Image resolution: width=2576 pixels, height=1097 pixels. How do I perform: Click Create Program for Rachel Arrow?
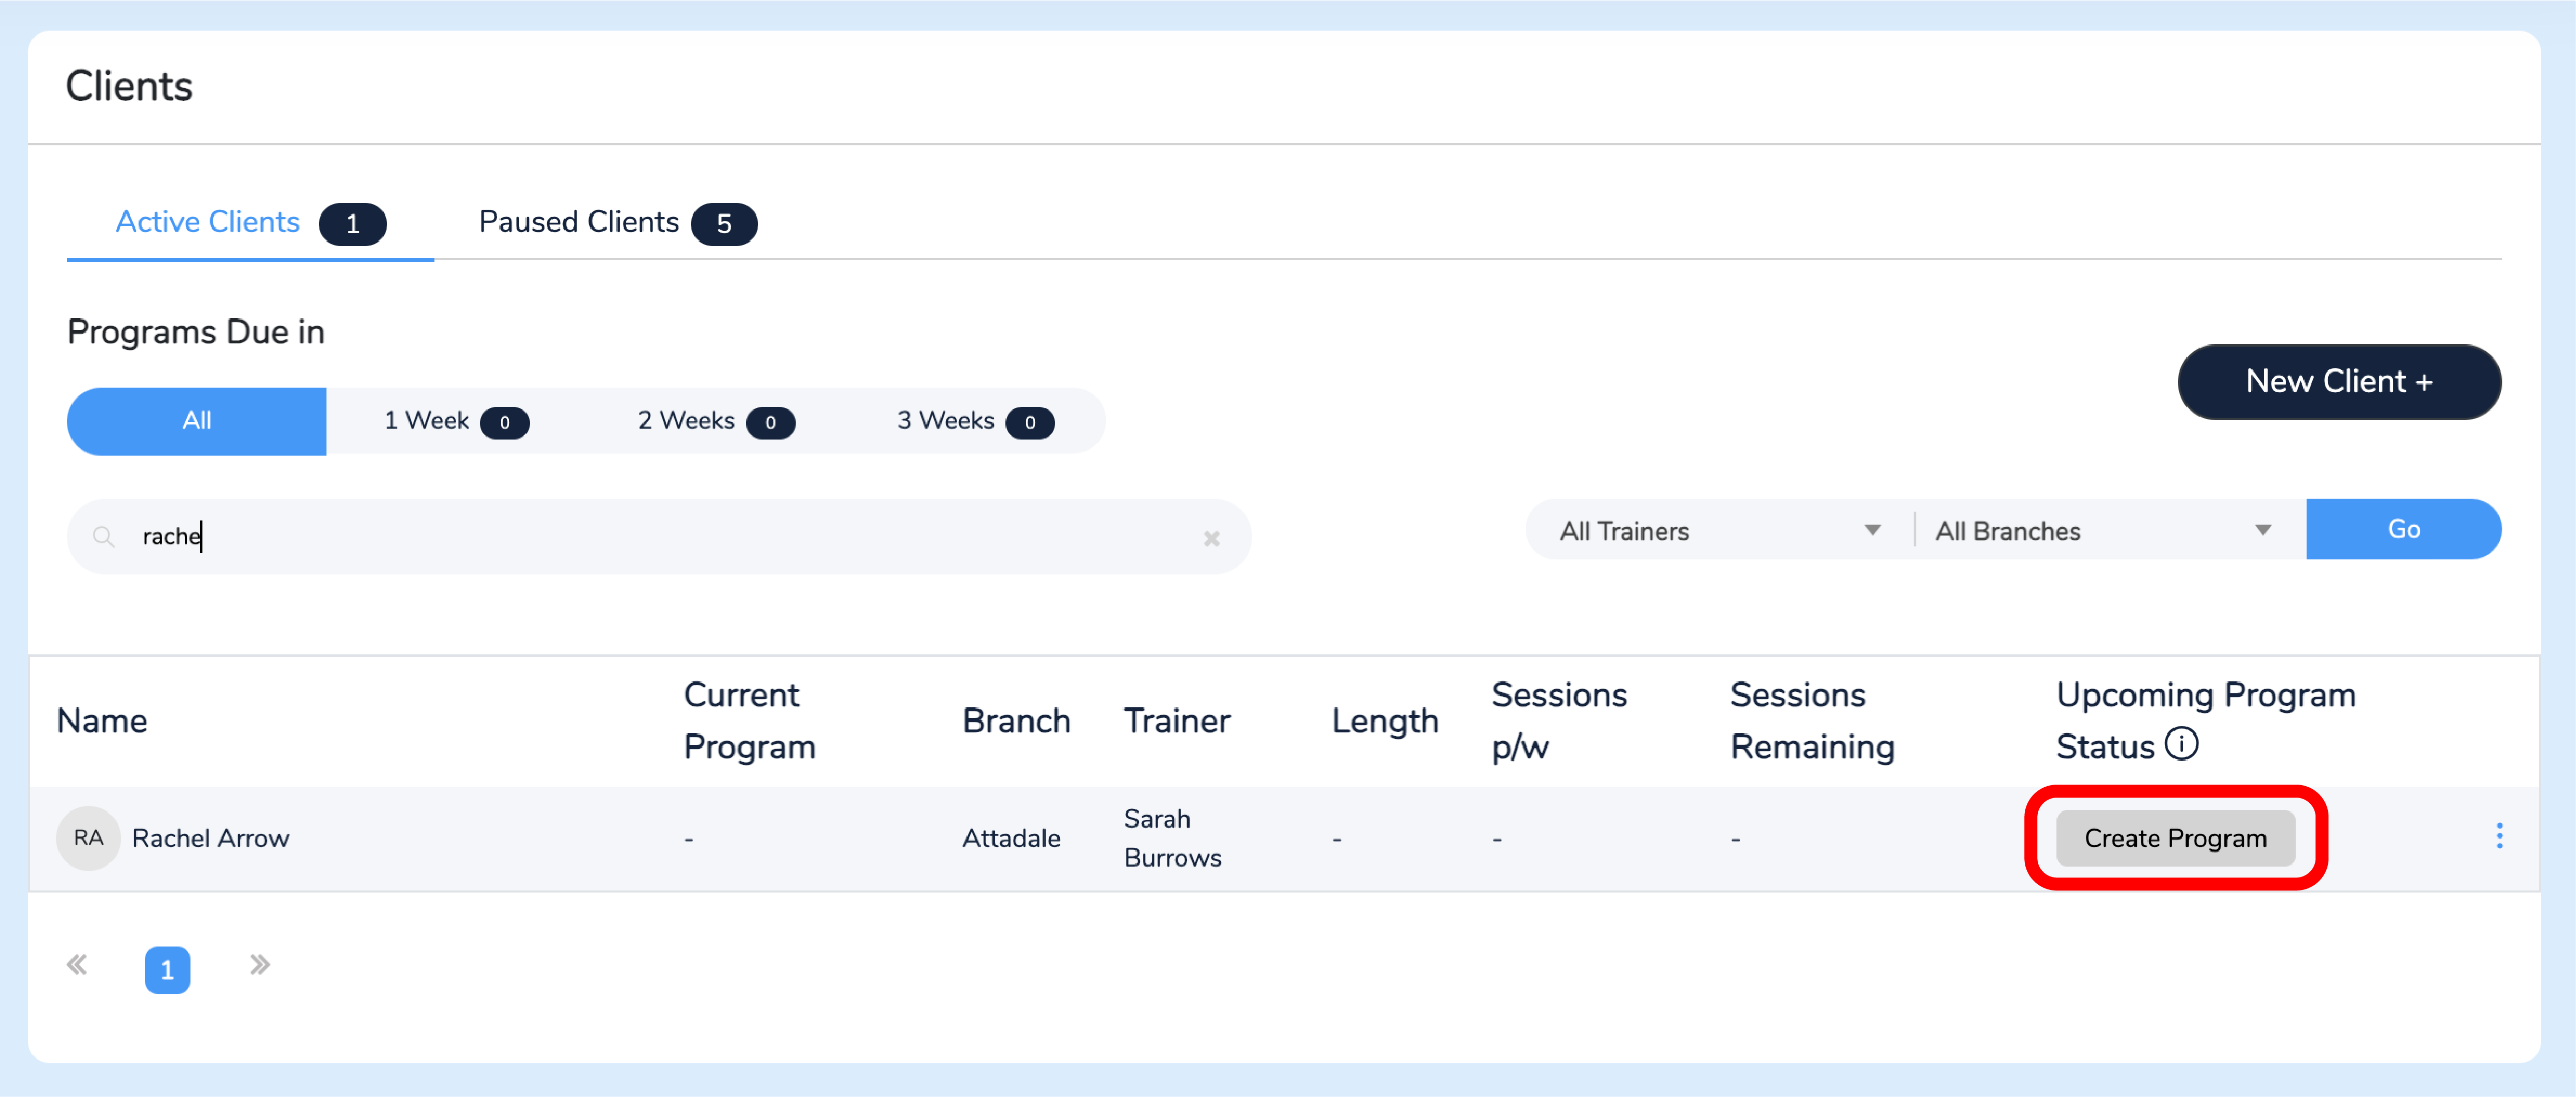(x=2175, y=838)
